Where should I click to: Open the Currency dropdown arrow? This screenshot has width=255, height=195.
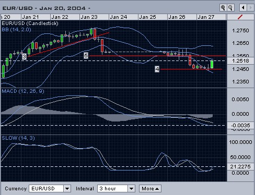[x=67, y=189]
